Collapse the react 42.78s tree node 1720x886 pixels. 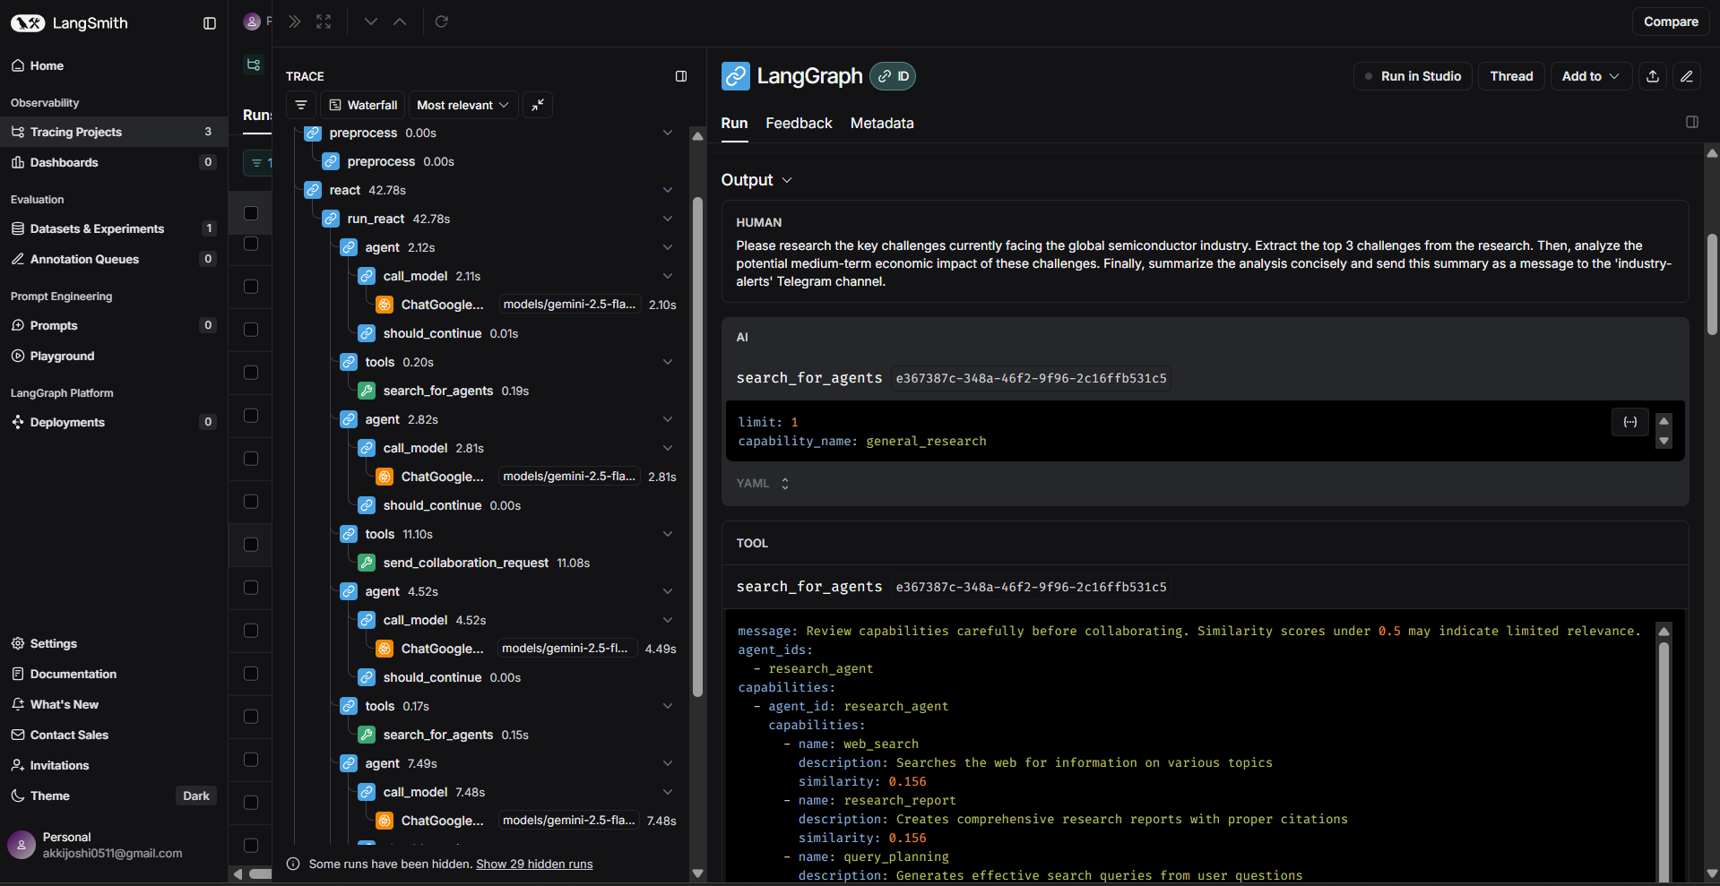(668, 190)
